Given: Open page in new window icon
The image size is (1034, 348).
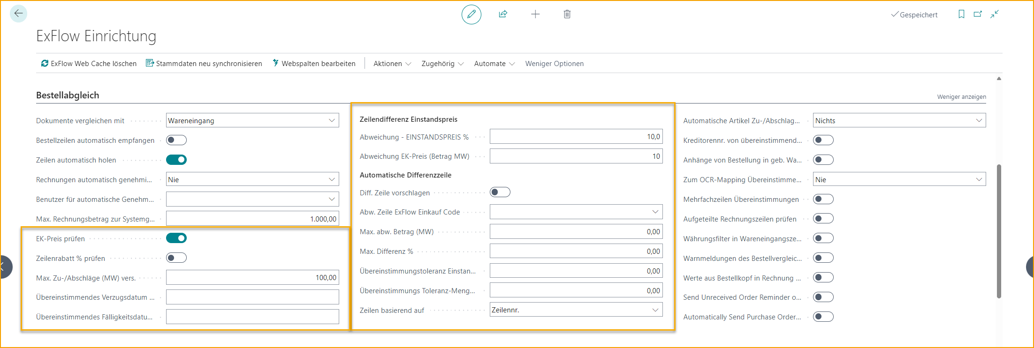Looking at the screenshot, I should [978, 14].
